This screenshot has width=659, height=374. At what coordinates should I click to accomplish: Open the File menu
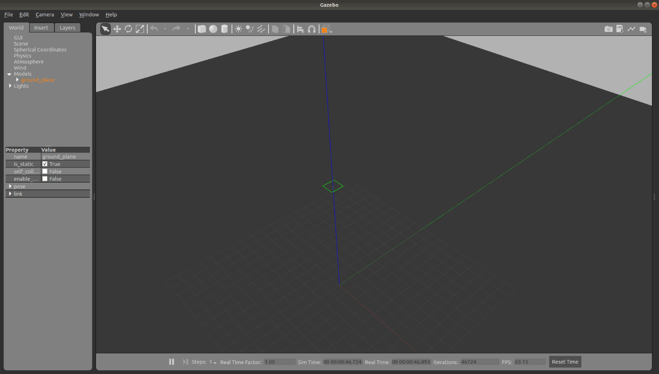8,15
